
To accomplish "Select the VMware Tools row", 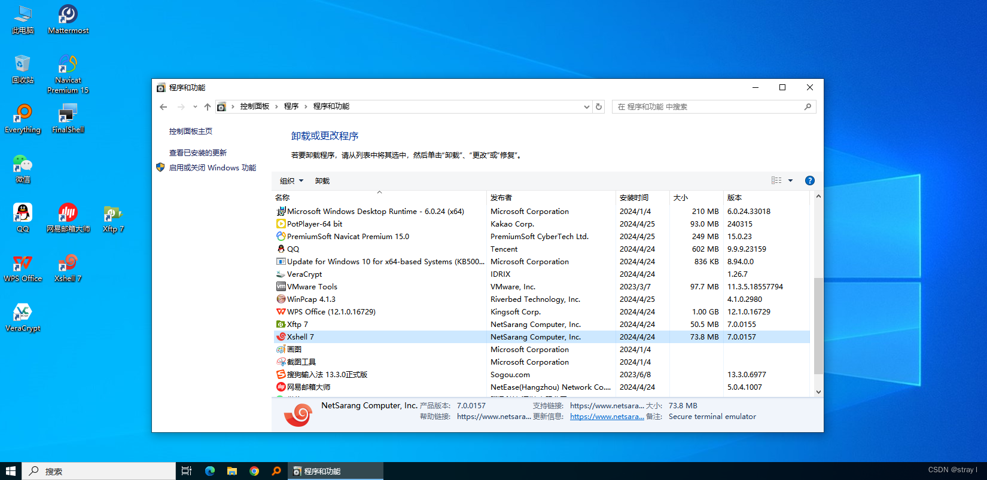I will [541, 287].
